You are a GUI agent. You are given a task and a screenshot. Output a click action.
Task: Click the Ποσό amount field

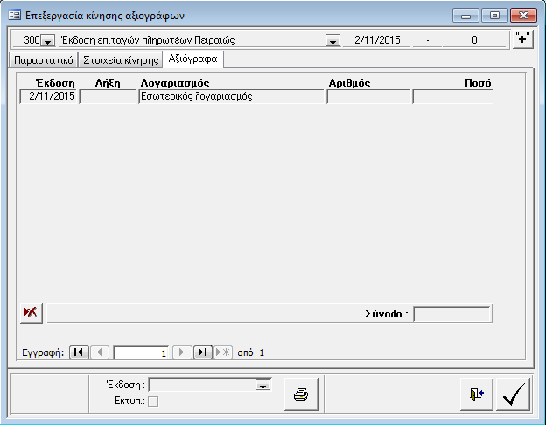452,97
